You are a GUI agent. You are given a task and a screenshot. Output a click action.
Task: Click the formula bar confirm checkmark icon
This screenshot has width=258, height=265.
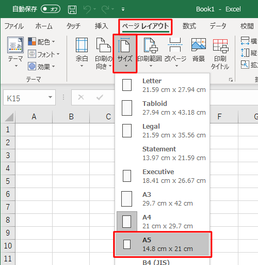(100, 98)
